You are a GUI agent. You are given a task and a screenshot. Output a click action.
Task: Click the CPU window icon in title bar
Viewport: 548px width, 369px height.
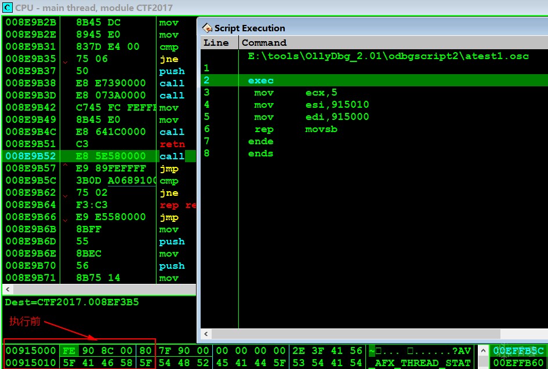pos(8,8)
